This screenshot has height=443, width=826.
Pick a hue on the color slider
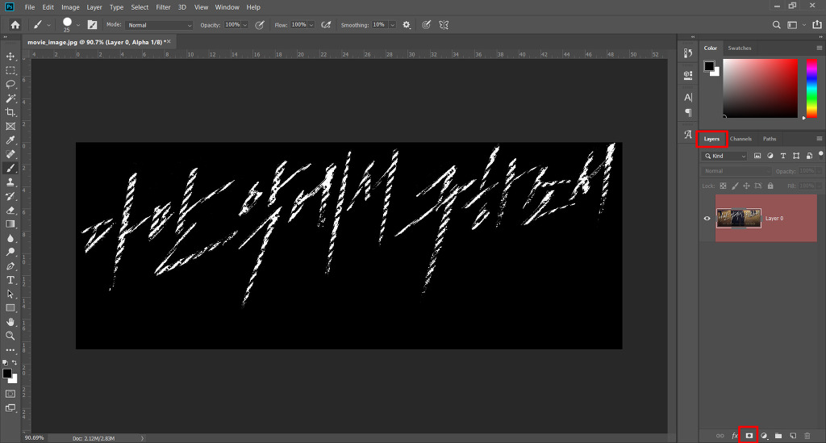tap(811, 89)
